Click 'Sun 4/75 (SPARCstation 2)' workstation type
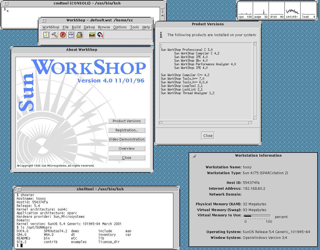This screenshot has width=320, height=250. coord(265,173)
